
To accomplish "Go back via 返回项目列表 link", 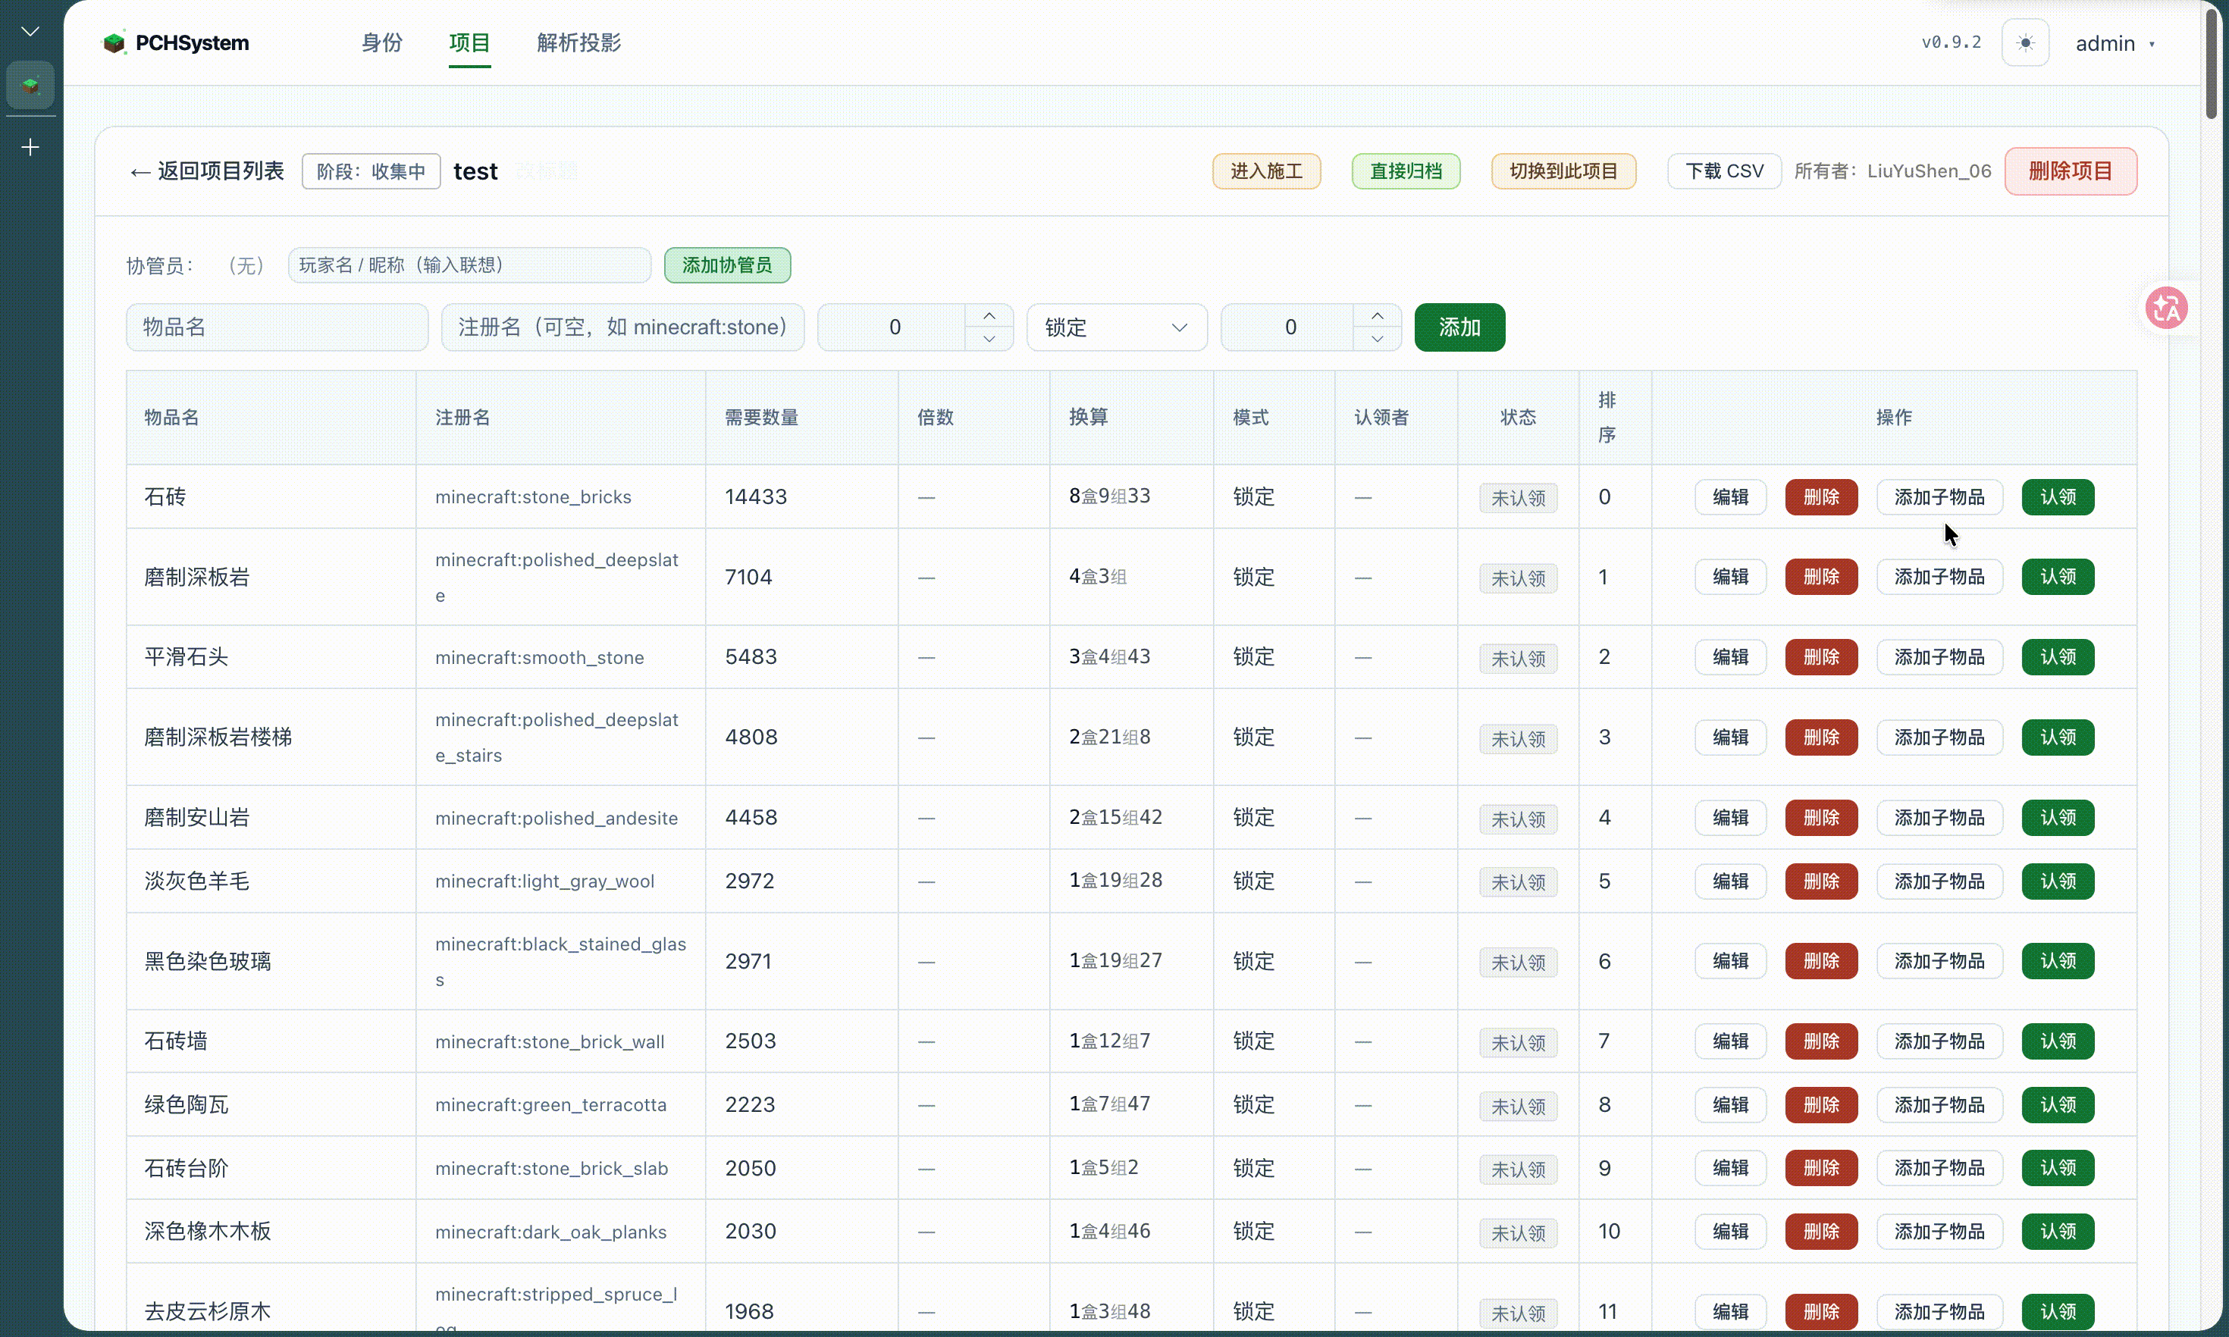I will pos(207,171).
